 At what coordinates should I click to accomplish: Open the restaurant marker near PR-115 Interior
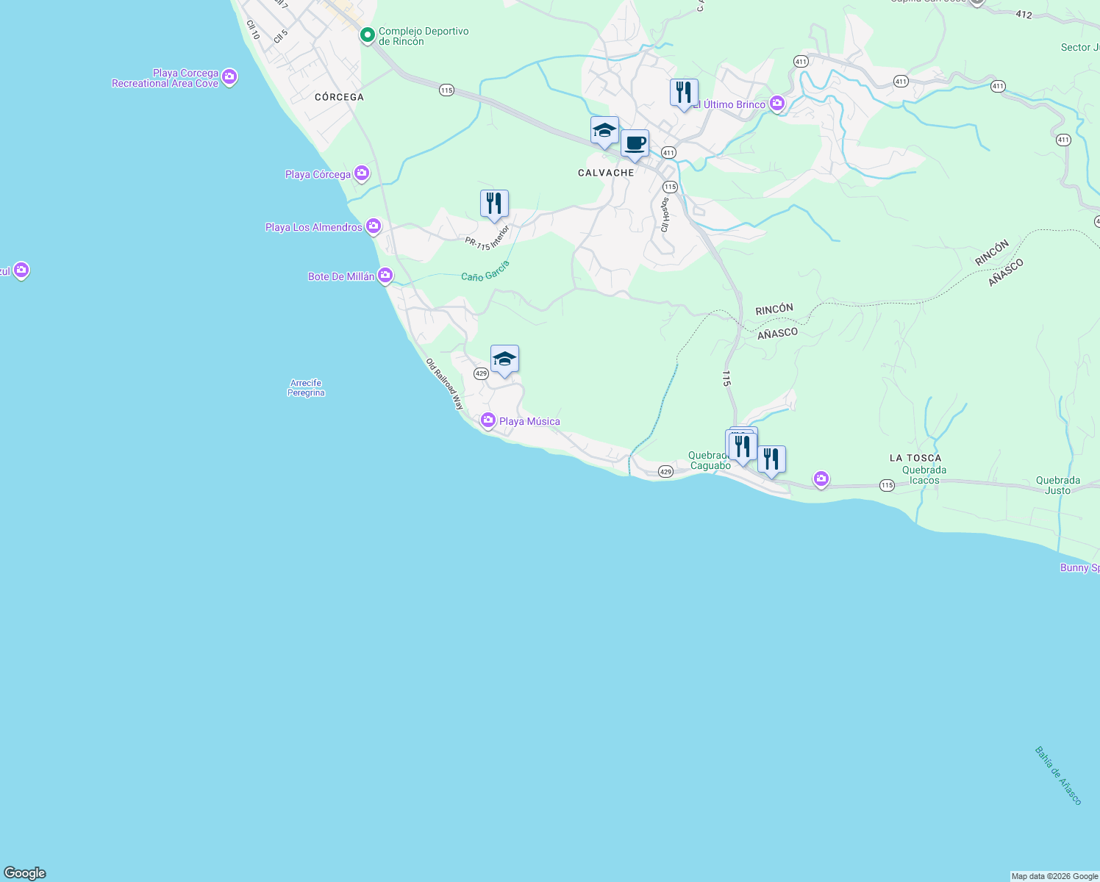494,202
